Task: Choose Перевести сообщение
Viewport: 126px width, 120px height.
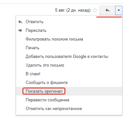Action: 69,100
